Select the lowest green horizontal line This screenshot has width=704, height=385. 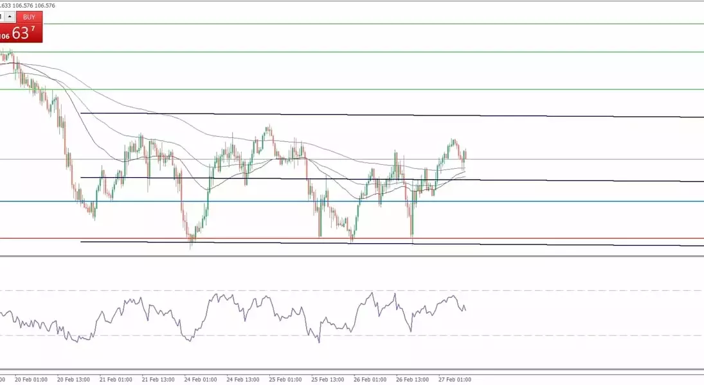pos(386,89)
